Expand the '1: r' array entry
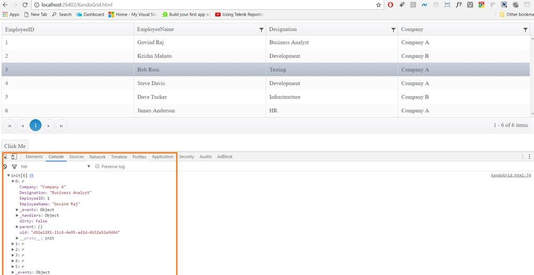Screen dimensions: 534x275 click(13, 244)
